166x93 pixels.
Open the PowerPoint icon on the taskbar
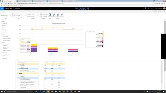[75, 91]
